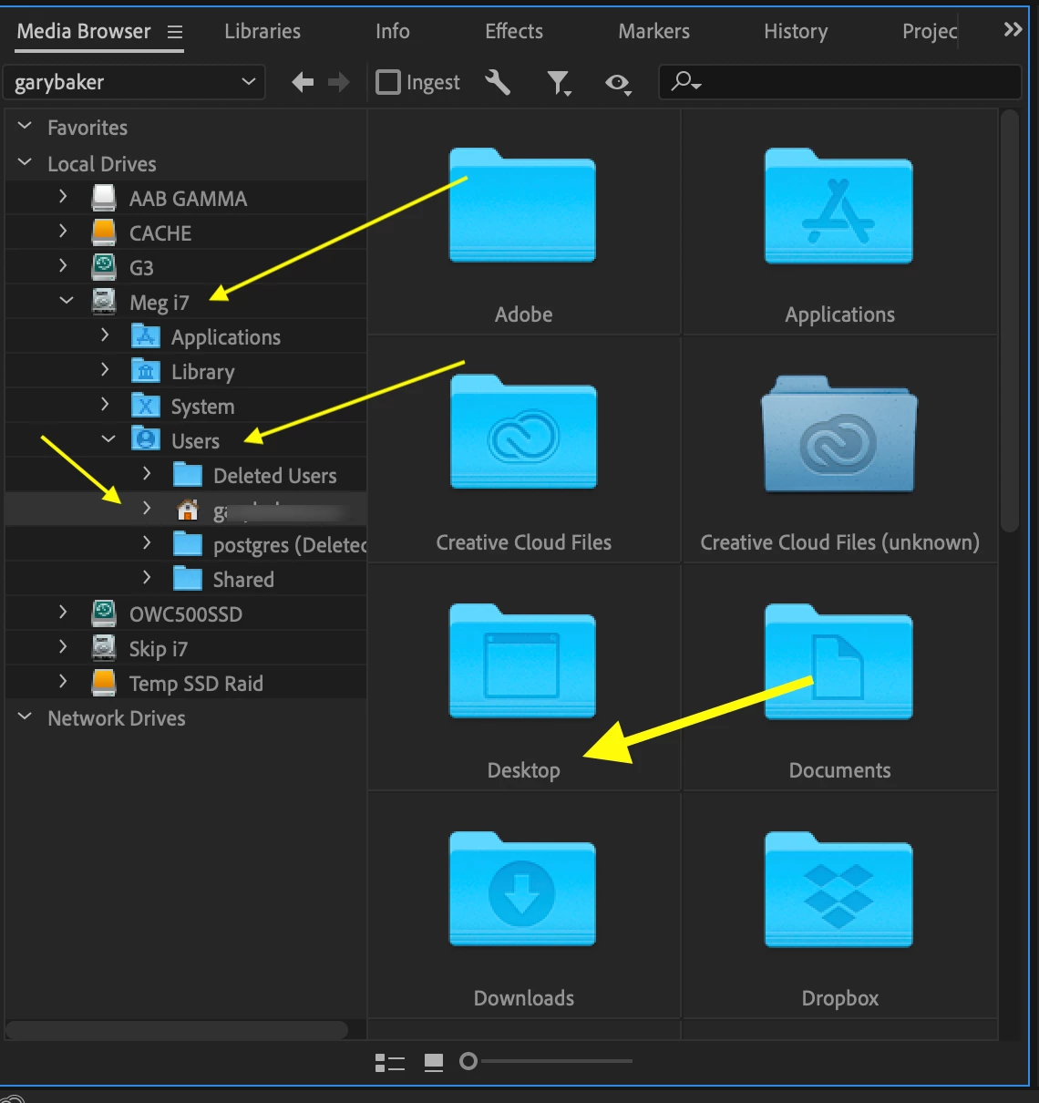Click the System folder icon in tree
Viewport: 1039px width, 1103px height.
[x=146, y=406]
